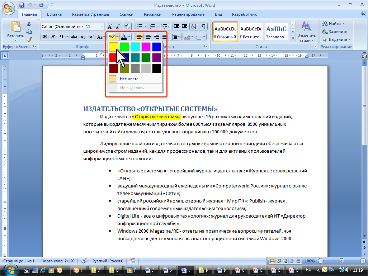Open the Вид tab
The image size is (368, 276).
[218, 14]
